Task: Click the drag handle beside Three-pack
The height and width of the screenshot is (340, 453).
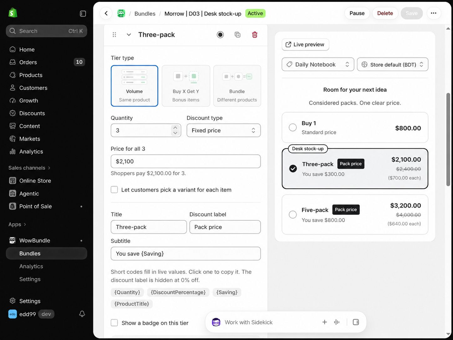Action: point(114,35)
